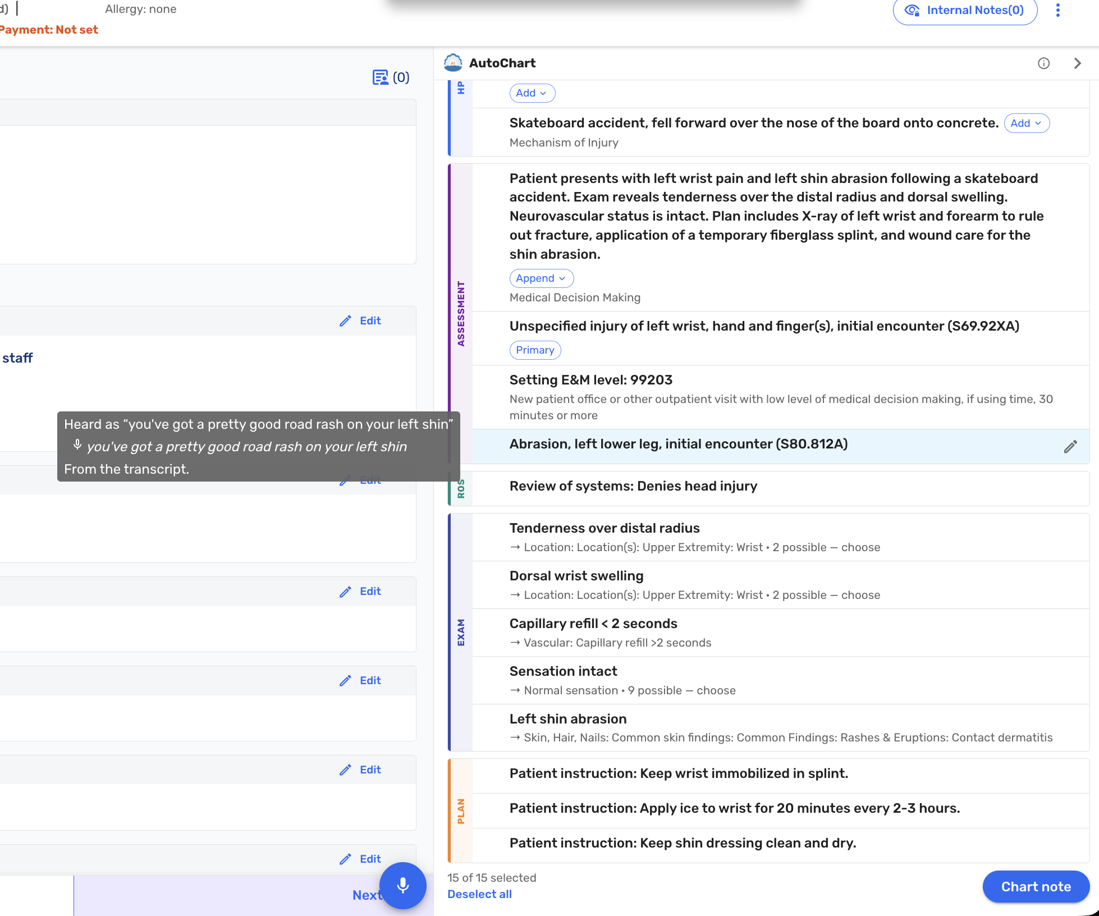The height and width of the screenshot is (916, 1099).
Task: Open the three-dot more options menu
Action: click(x=1058, y=11)
